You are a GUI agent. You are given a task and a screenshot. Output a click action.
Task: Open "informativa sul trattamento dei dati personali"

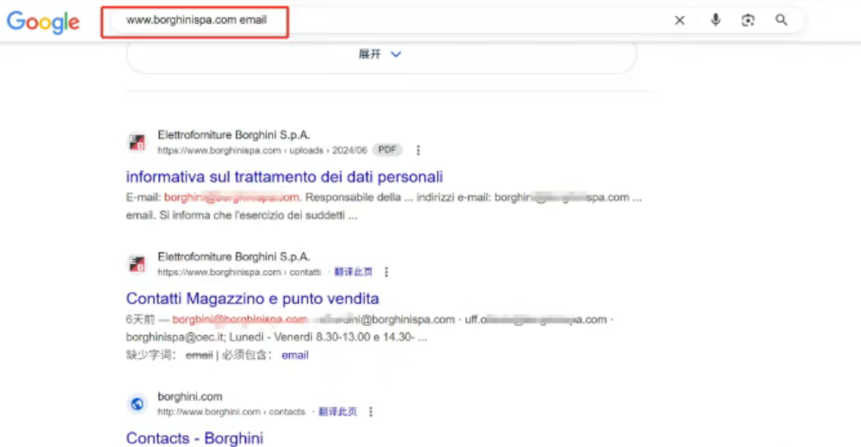284,177
